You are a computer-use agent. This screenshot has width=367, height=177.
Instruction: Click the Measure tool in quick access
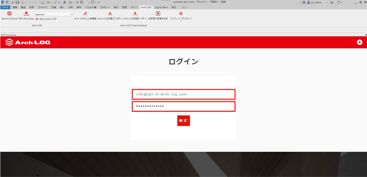(x=48, y=2)
